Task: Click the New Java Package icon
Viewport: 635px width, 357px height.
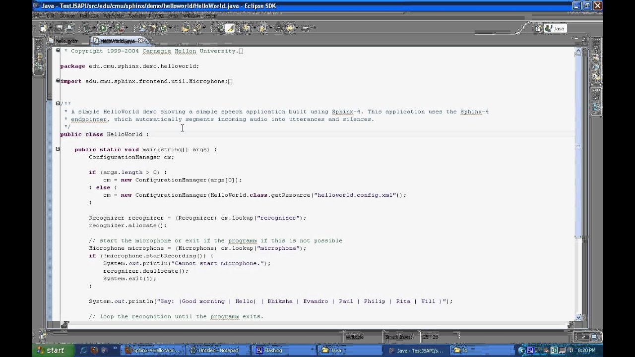Action: click(x=152, y=28)
